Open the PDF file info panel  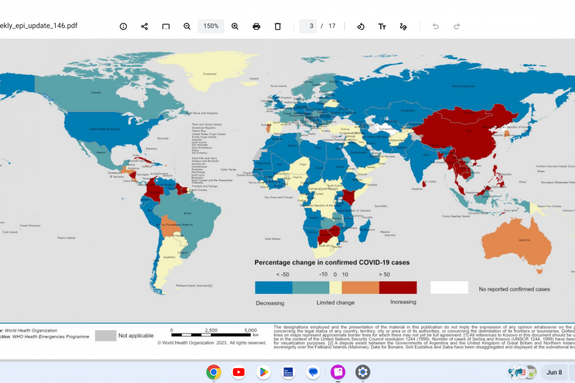point(123,26)
